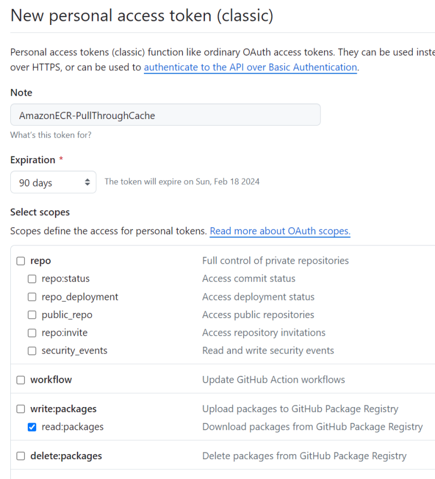The image size is (435, 479).
Task: Uncheck the read:packages checkbox
Action: (x=32, y=427)
